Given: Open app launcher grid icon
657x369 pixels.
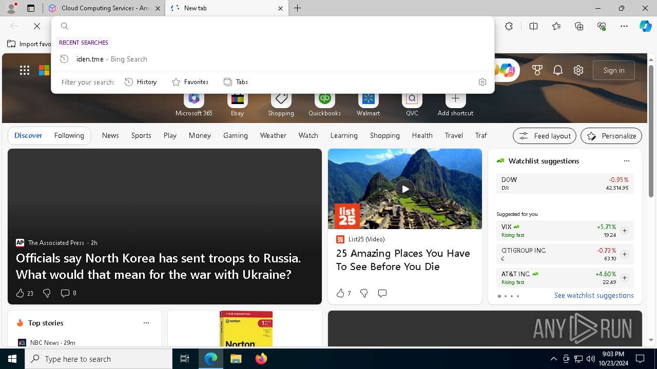Looking at the screenshot, I should (x=25, y=70).
